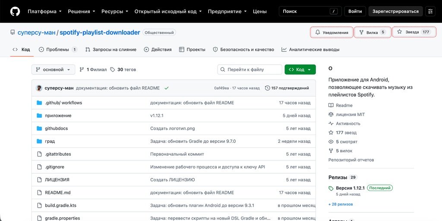Click the green commit status checkmark

pos(167,88)
